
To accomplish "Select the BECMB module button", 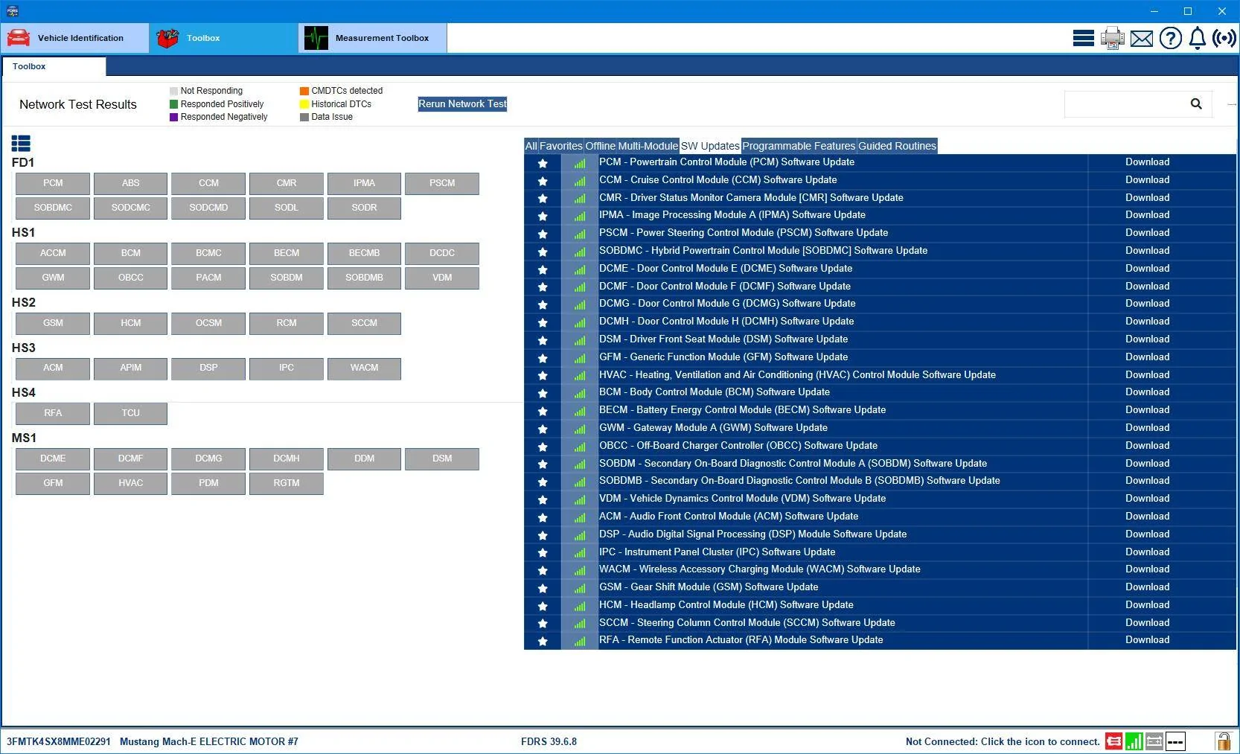I will 364,254.
